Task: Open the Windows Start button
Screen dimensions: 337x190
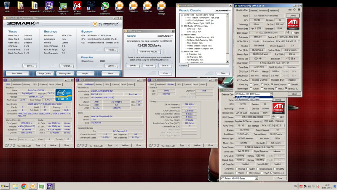Action: click(x=5, y=186)
